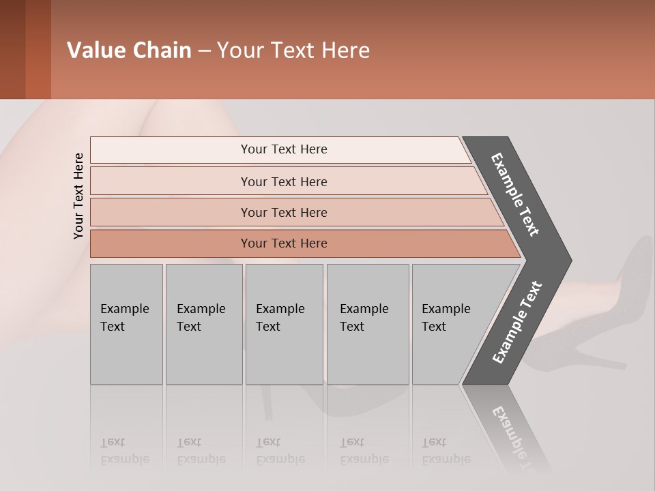This screenshot has width=655, height=491.
Task: Select the second gray Example Text box
Action: coord(203,324)
